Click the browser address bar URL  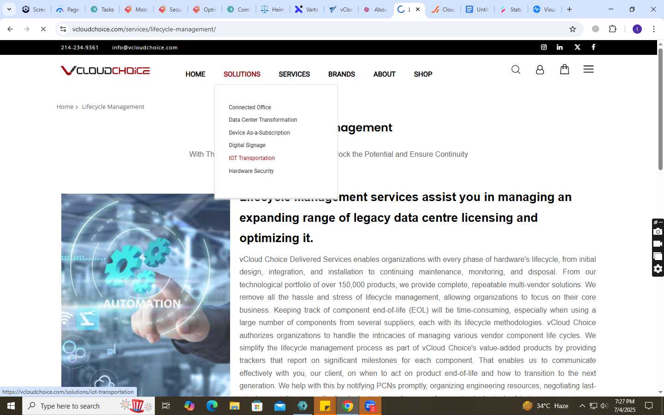[x=144, y=29]
